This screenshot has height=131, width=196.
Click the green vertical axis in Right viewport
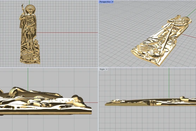click(x=169, y=83)
